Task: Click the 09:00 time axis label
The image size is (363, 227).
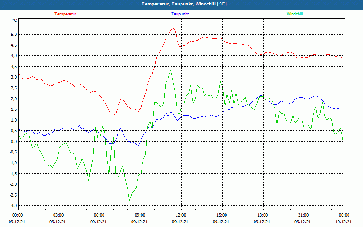Action: click(141, 215)
